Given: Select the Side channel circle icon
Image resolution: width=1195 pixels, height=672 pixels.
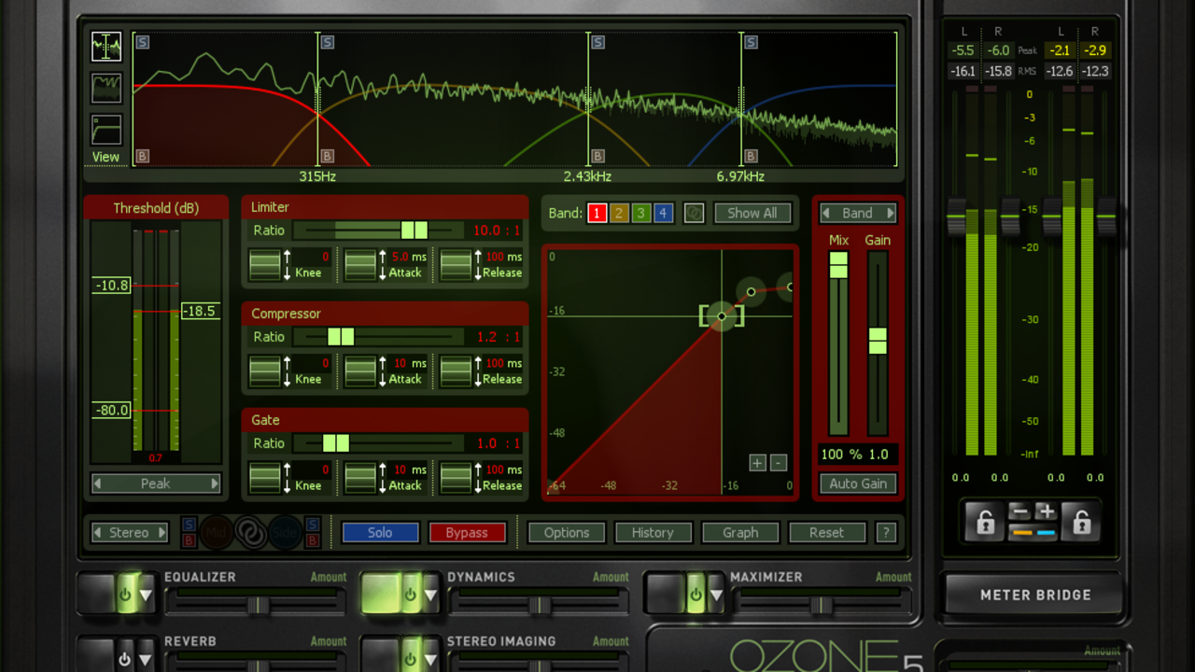Looking at the screenshot, I should 285,532.
